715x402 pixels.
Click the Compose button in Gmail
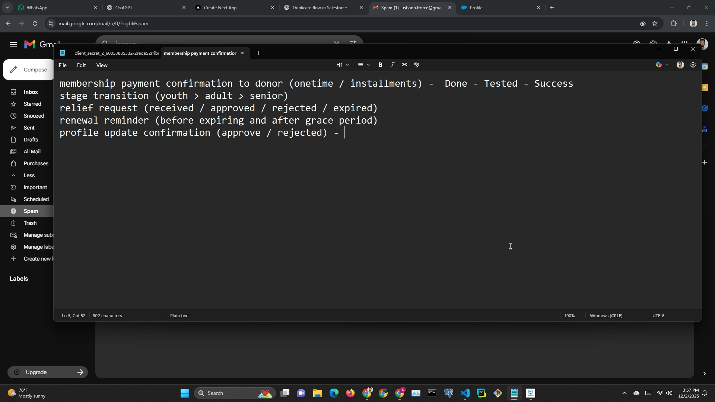click(29, 70)
